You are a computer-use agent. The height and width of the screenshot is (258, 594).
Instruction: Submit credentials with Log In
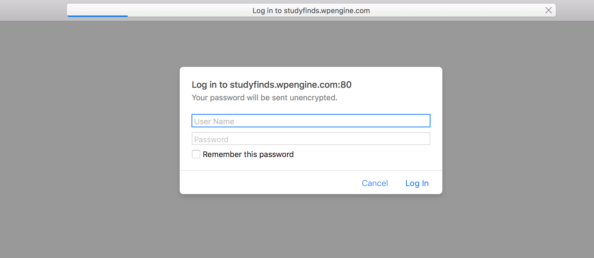pyautogui.click(x=417, y=183)
